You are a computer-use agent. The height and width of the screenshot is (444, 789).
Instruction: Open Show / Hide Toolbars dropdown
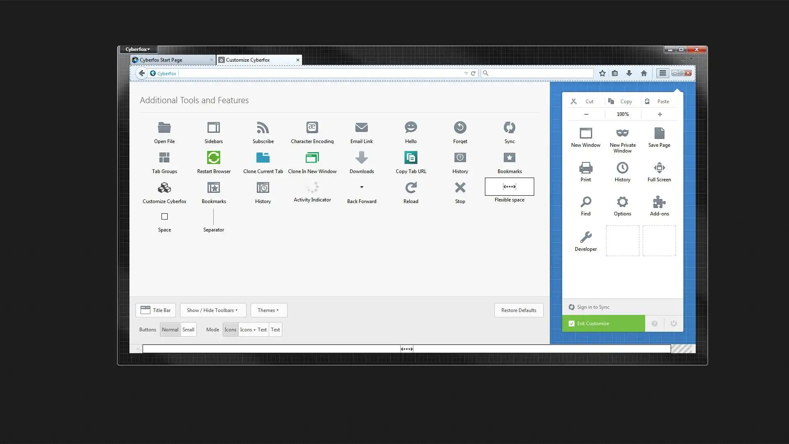click(x=212, y=310)
